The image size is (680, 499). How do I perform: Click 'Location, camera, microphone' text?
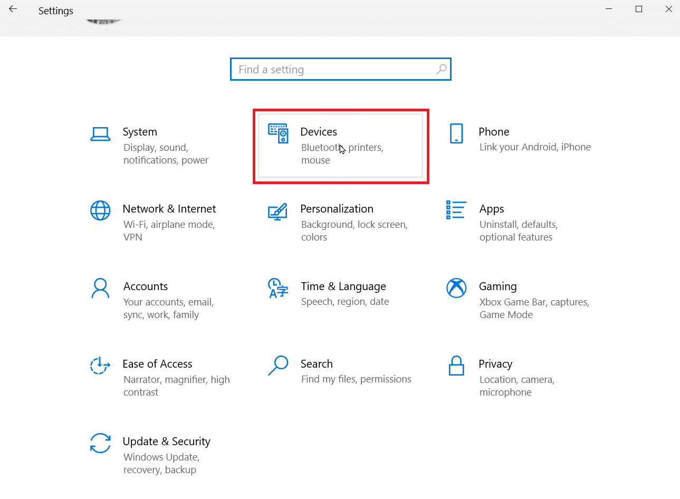pos(516,386)
